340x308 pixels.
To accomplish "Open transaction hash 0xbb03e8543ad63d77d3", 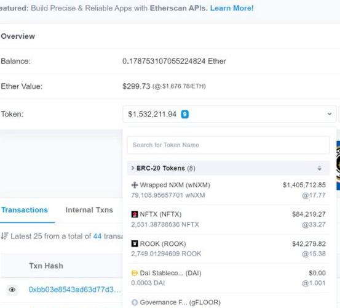I will tap(74, 290).
